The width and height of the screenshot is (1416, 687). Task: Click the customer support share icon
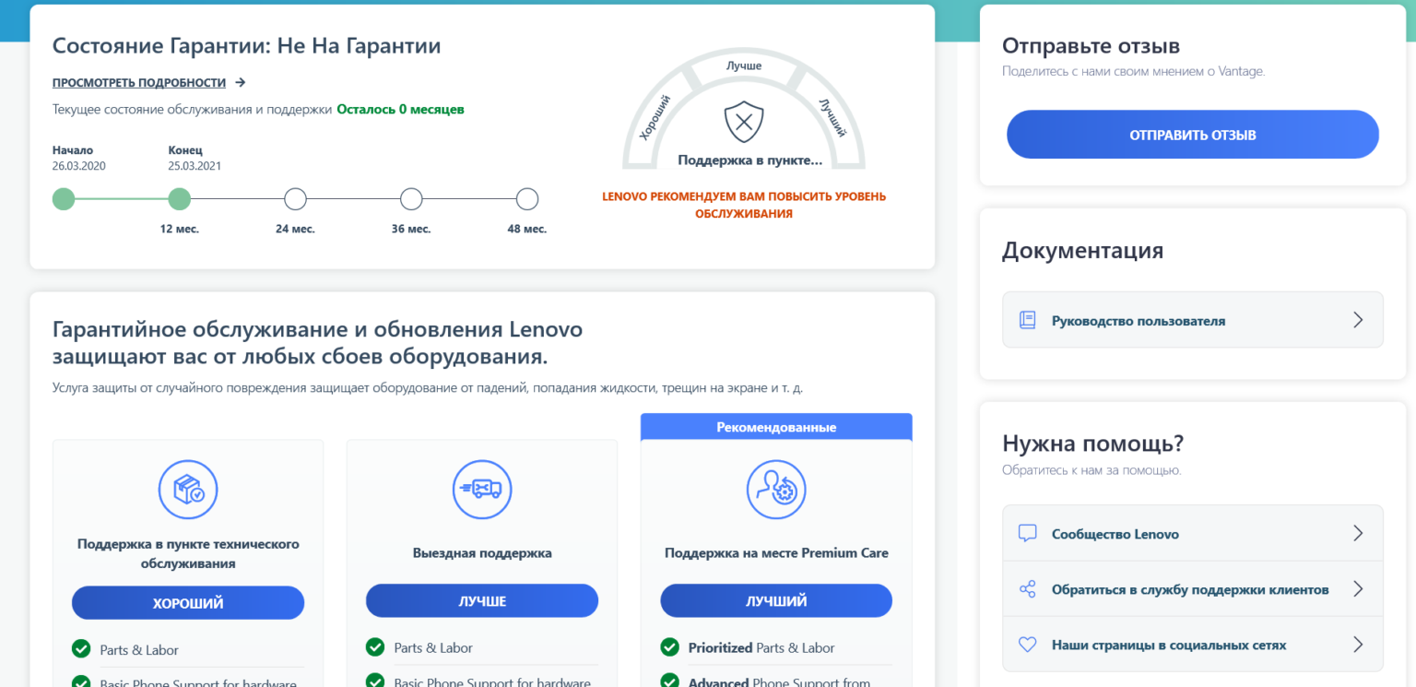coord(1027,588)
